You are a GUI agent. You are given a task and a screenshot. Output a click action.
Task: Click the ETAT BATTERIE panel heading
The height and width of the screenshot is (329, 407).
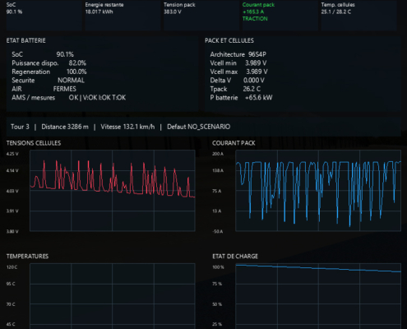26,40
